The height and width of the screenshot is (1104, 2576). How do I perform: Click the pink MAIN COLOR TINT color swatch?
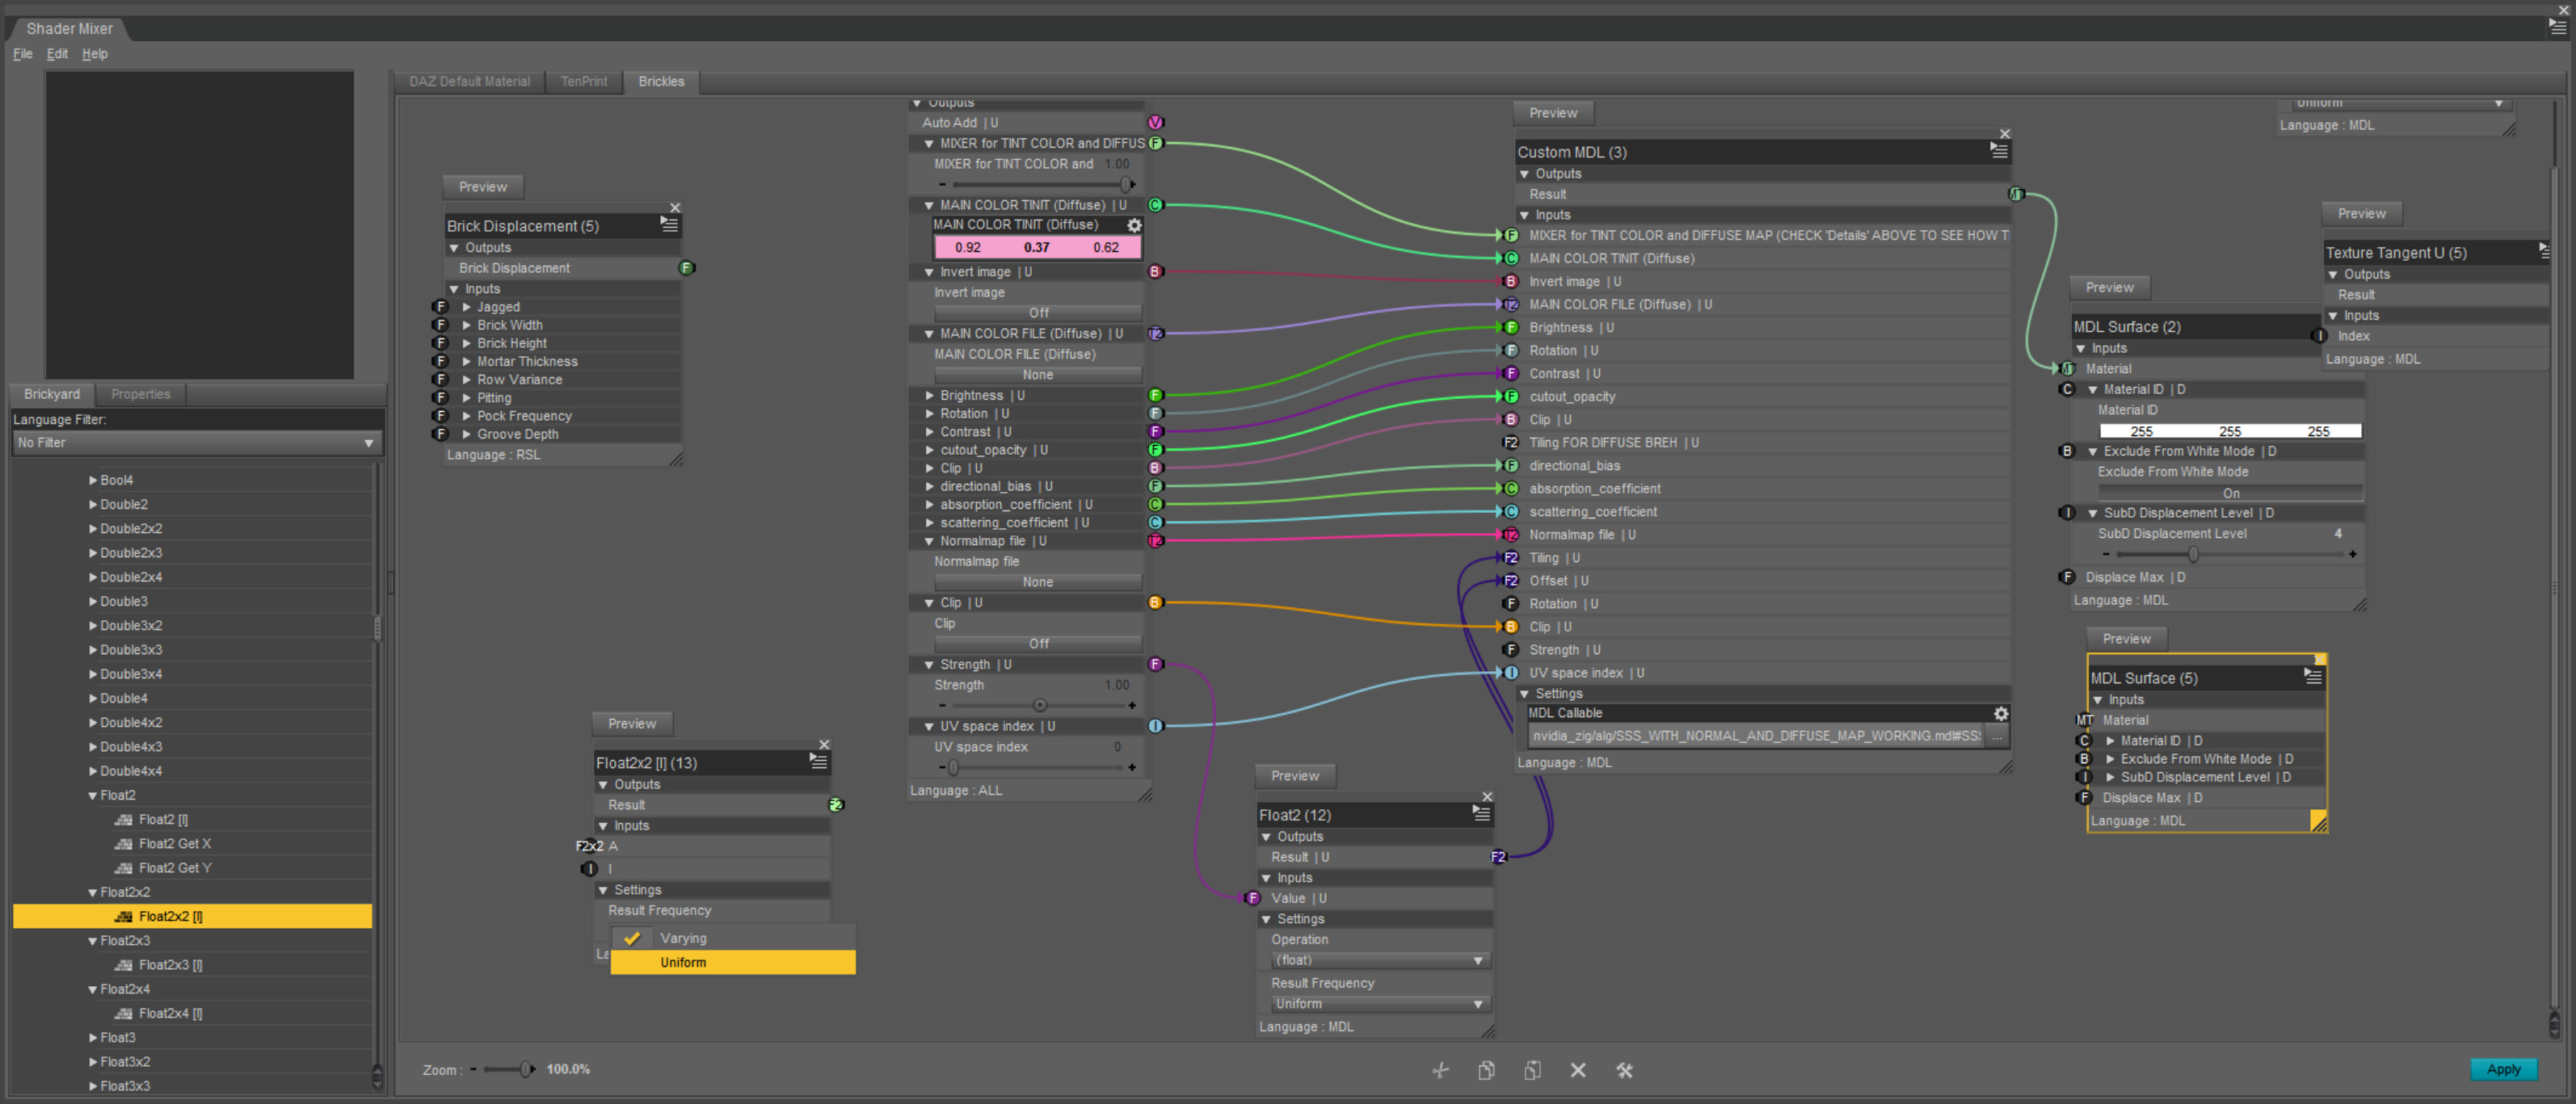[1037, 247]
